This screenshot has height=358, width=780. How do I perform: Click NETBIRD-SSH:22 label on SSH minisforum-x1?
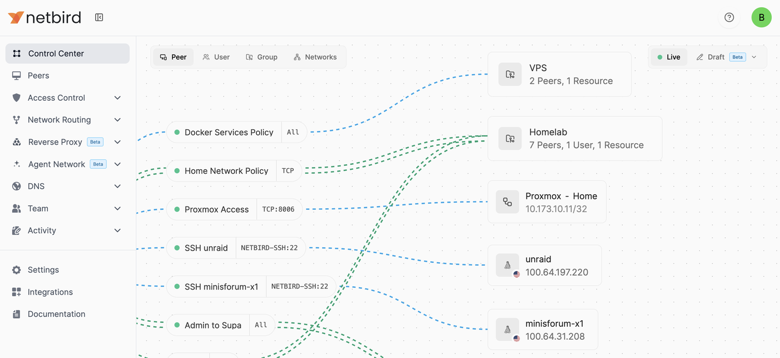tap(300, 287)
